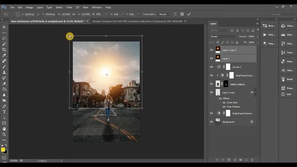Screen dimensions: 297x167
Task: Toggle the maintain aspect ratio link
Action: pyautogui.click(x=74, y=14)
